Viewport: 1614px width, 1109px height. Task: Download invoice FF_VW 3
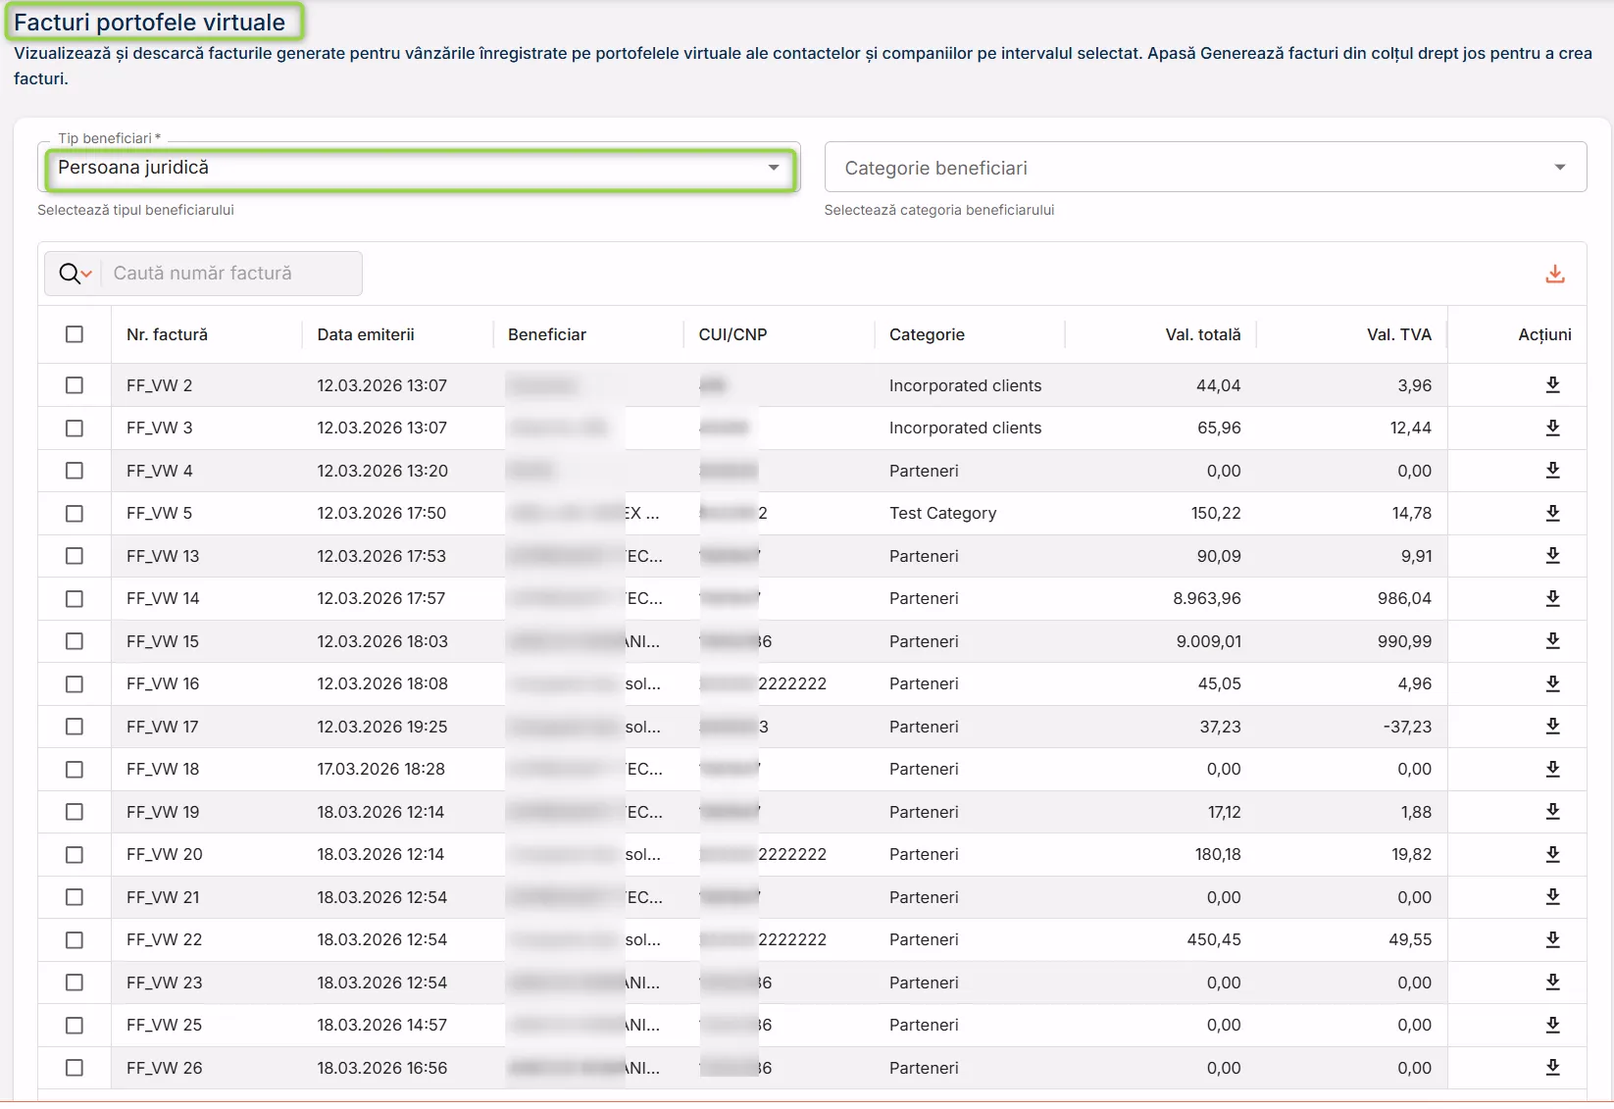click(1552, 428)
